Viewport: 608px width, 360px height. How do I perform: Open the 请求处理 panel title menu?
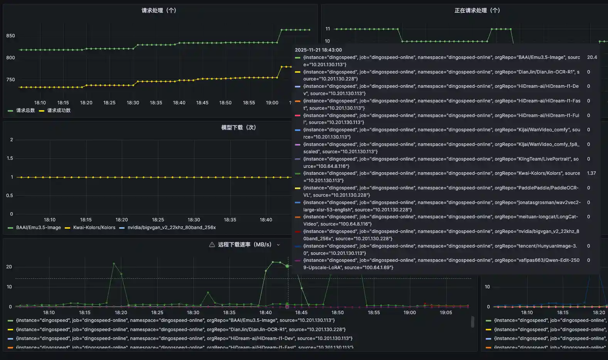coord(158,10)
